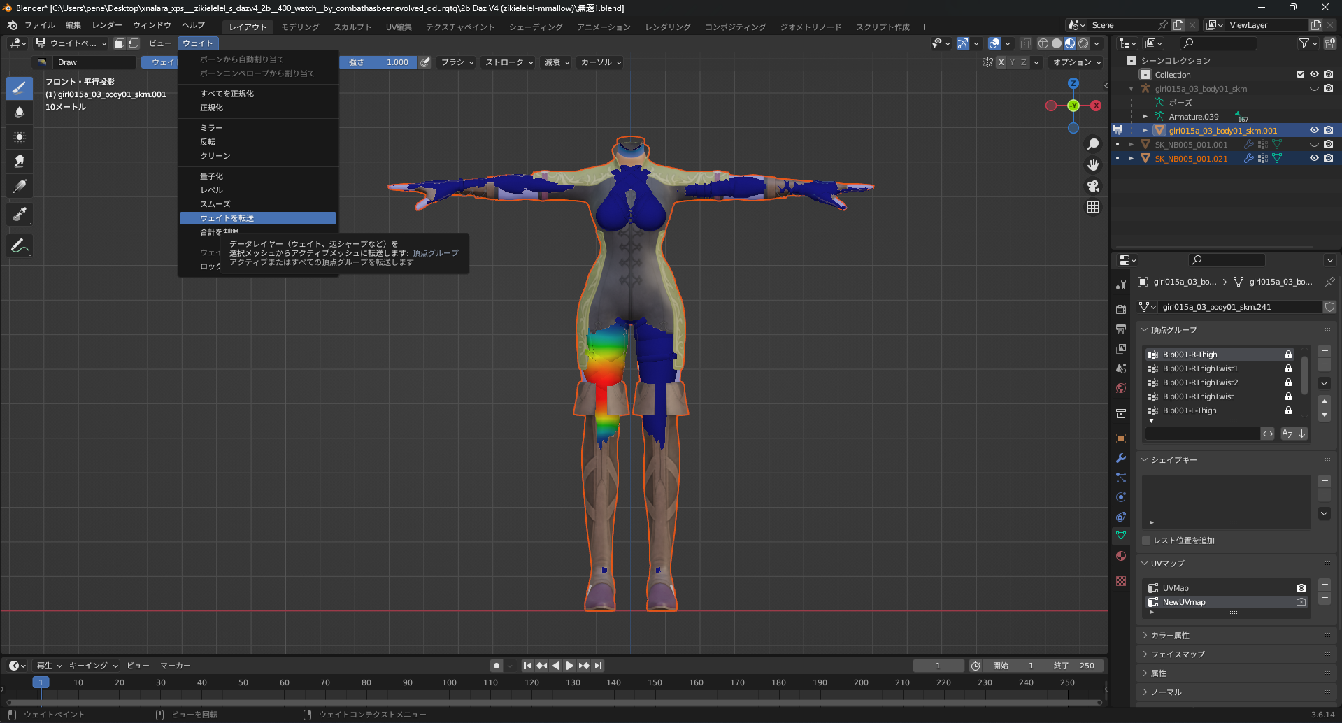The height and width of the screenshot is (723, 1342).
Task: Toggle orthographic perspective grid icon
Action: pyautogui.click(x=1093, y=207)
